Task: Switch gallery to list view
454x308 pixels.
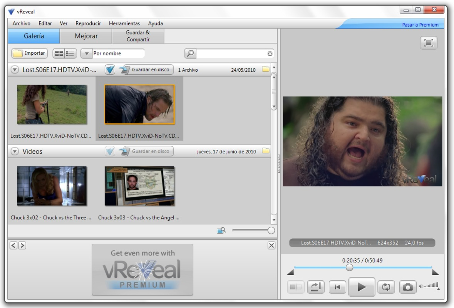Action: click(x=70, y=54)
